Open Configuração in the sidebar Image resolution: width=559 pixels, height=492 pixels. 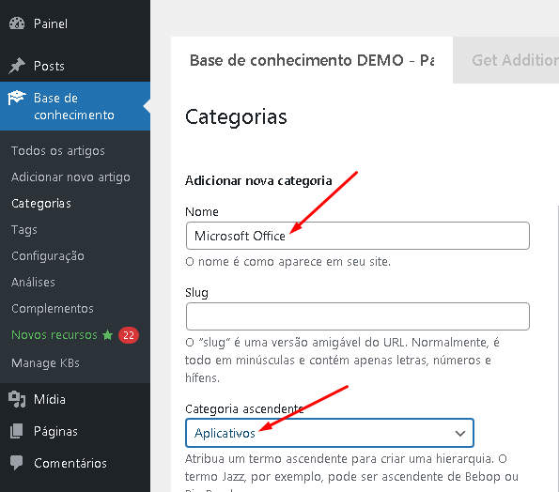pyautogui.click(x=48, y=256)
